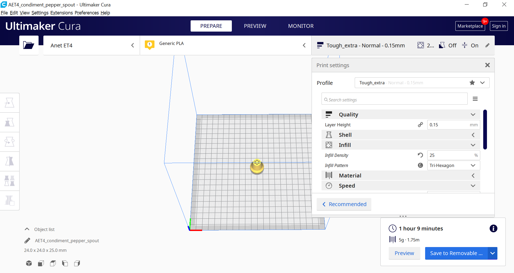
Task: Switch to right side view camera icon
Action: point(77,263)
